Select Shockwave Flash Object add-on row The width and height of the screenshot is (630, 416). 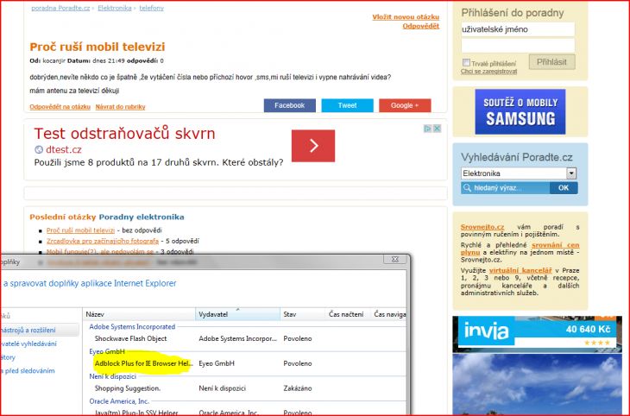(245, 338)
